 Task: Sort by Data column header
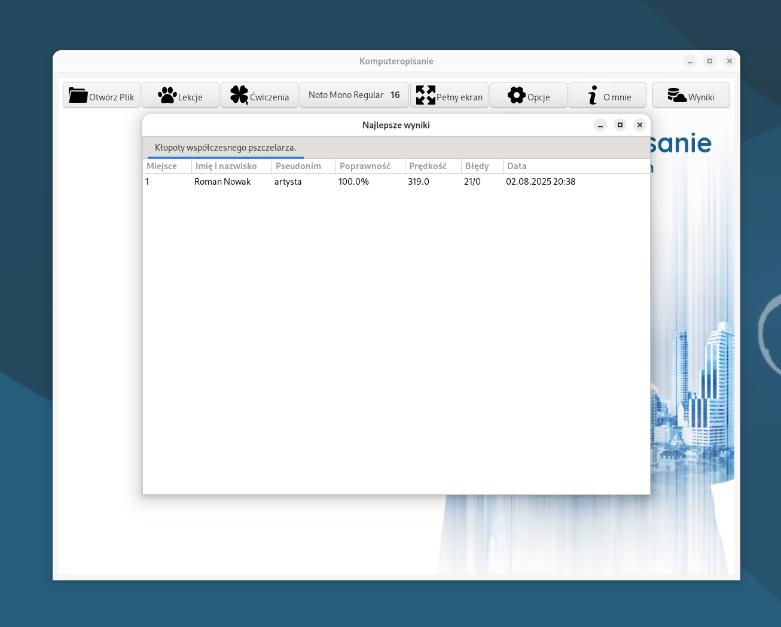point(576,166)
